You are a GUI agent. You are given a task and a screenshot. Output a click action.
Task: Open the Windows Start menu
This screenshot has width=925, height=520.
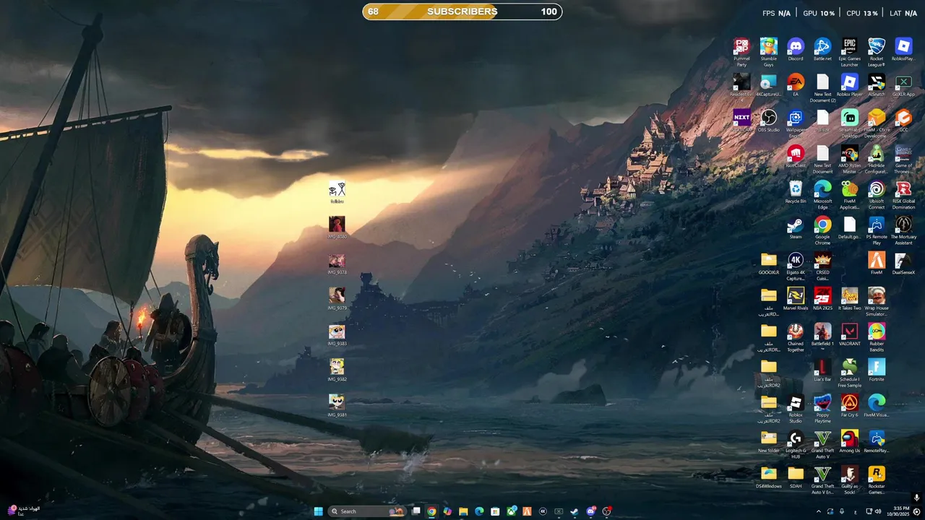[x=319, y=511]
